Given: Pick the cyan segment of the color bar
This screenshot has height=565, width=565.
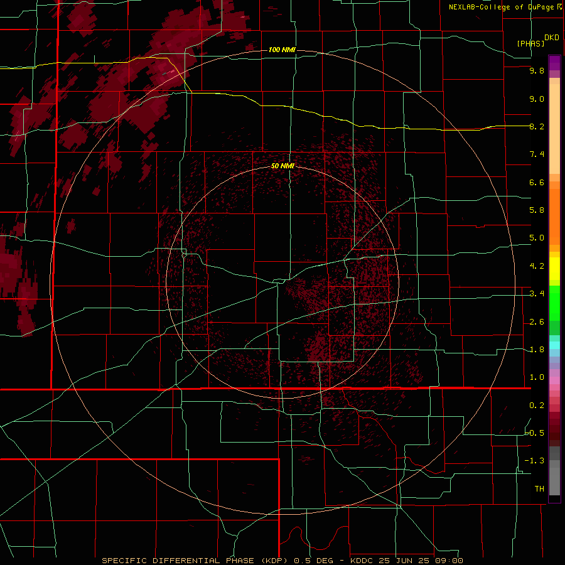Looking at the screenshot, I should pyautogui.click(x=554, y=345).
